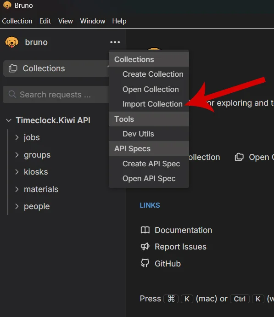Click the Ctrl key hint badge

coord(240,299)
